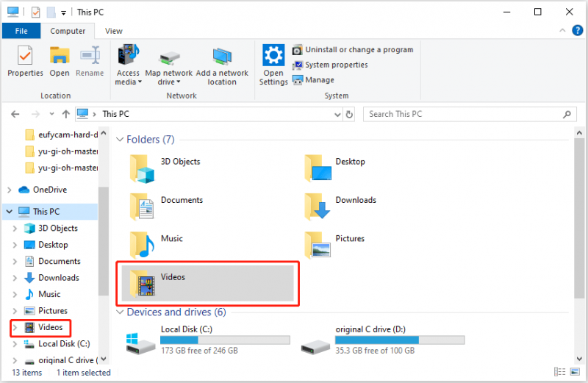The height and width of the screenshot is (383, 588).
Task: Click the ribbon Help question mark icon
Action: [x=578, y=30]
